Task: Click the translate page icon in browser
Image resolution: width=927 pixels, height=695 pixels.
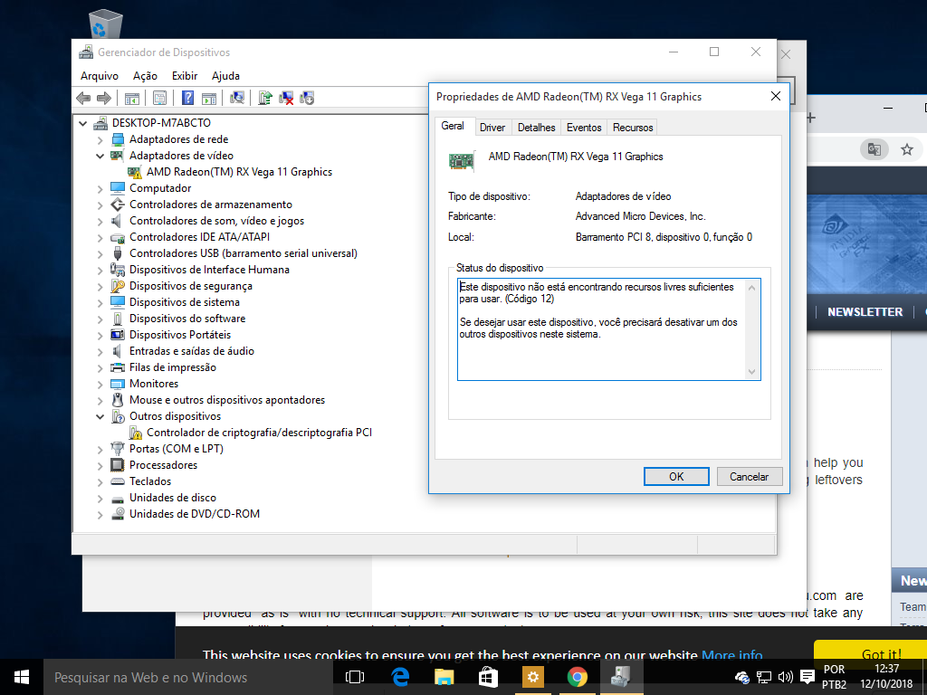Action: point(874,149)
